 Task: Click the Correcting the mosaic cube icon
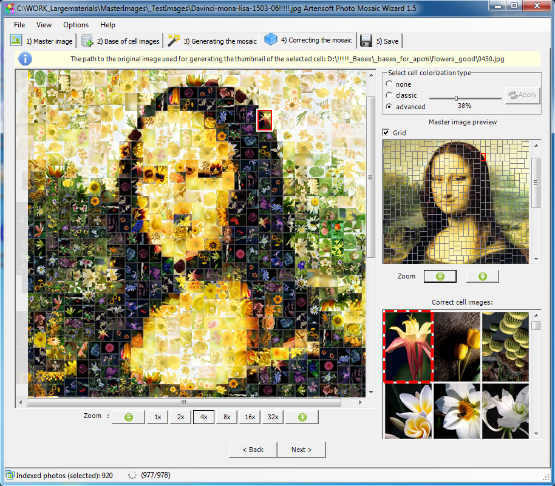[x=271, y=39]
